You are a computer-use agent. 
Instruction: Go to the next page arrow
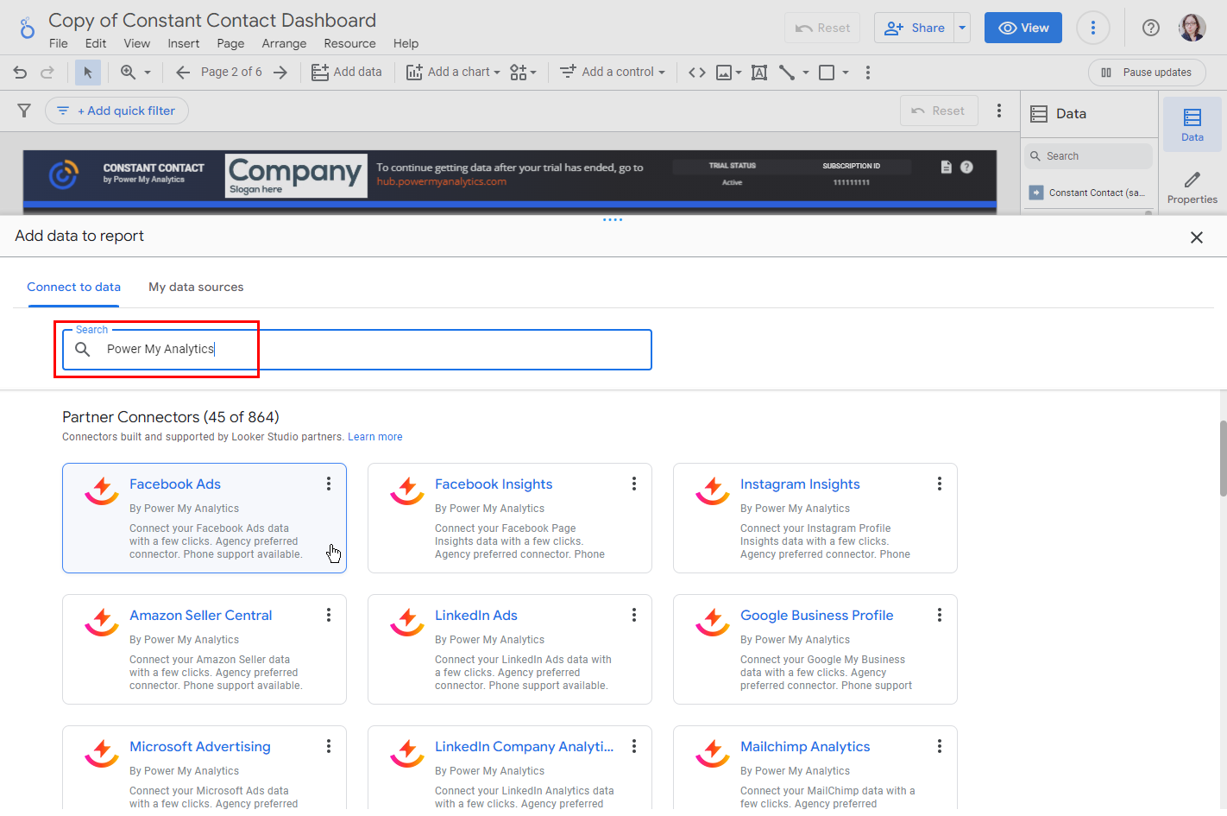coord(280,73)
